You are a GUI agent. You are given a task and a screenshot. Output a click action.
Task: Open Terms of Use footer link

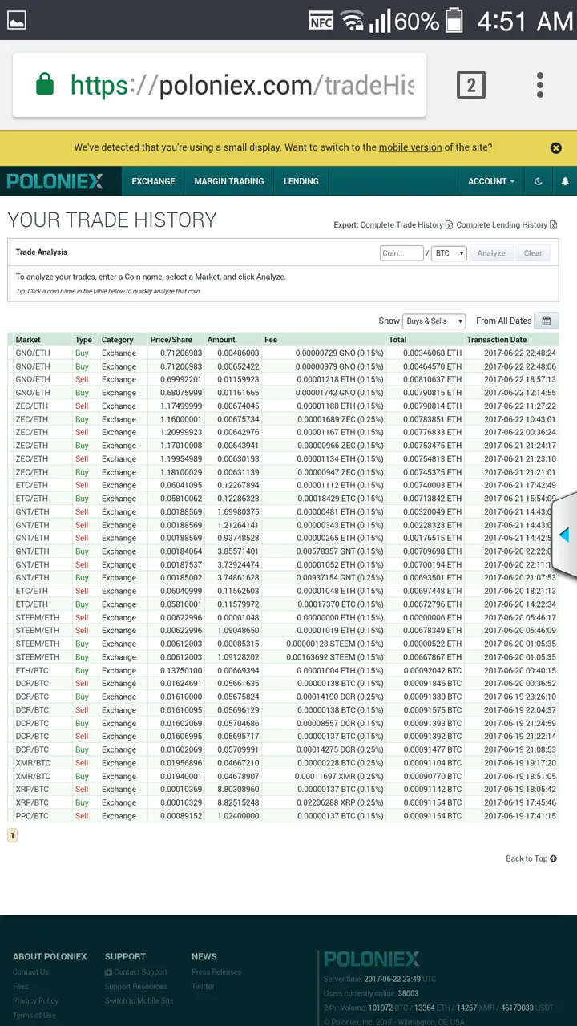[34, 1016]
